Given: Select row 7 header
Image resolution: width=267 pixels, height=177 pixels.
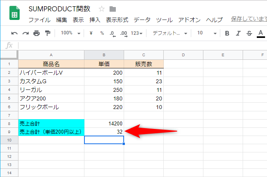Looking at the screenshot, I should click(x=9, y=115).
